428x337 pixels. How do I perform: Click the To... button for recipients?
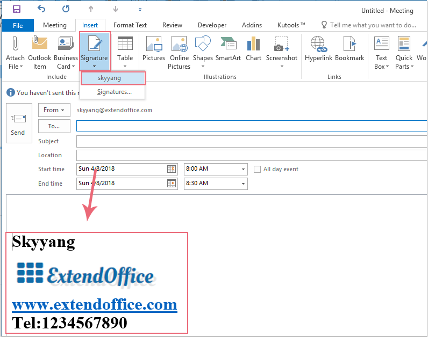pos(54,126)
